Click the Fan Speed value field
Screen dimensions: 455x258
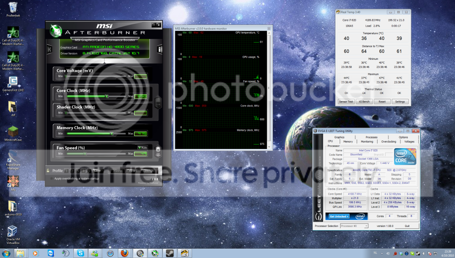141,153
